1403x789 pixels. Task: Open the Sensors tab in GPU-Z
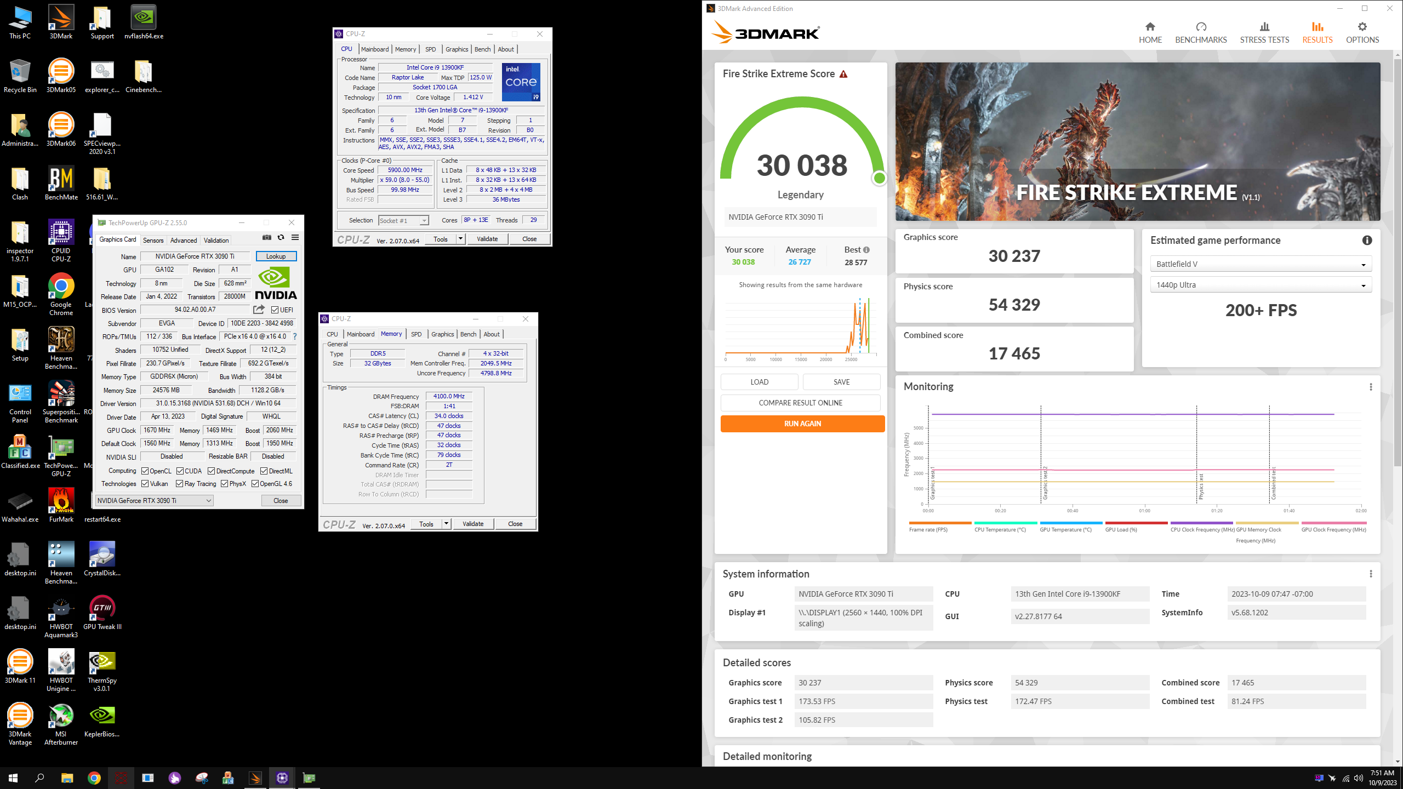pyautogui.click(x=153, y=241)
